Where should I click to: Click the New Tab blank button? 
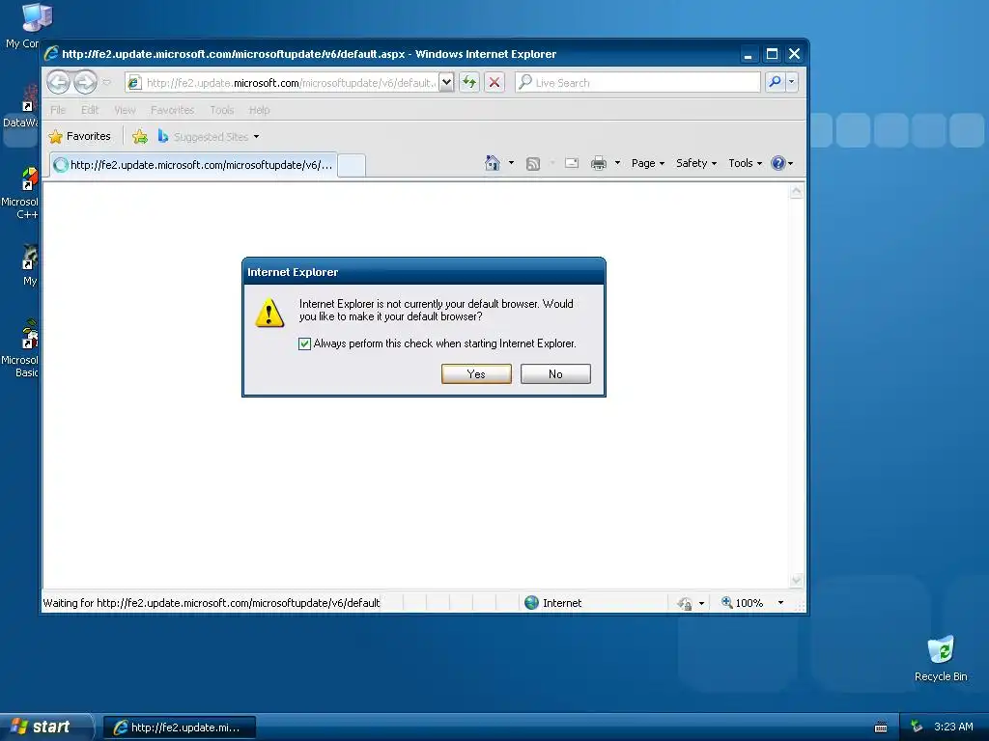click(352, 166)
